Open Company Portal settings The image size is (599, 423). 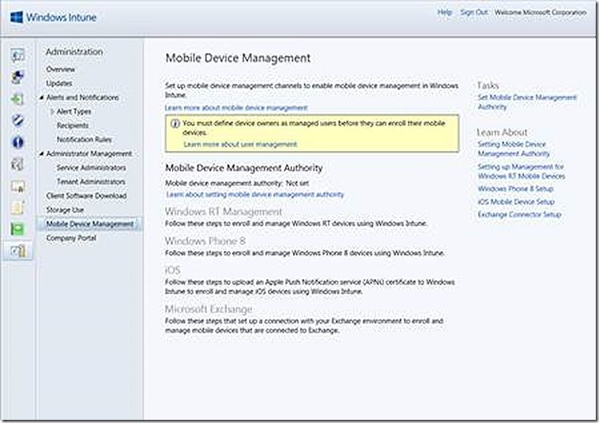(71, 238)
